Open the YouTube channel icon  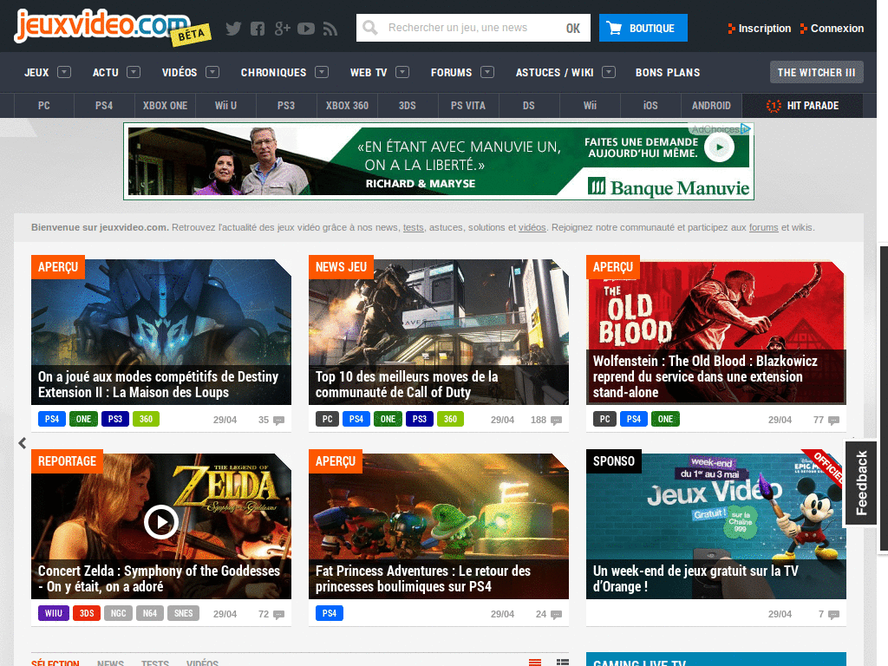(306, 29)
